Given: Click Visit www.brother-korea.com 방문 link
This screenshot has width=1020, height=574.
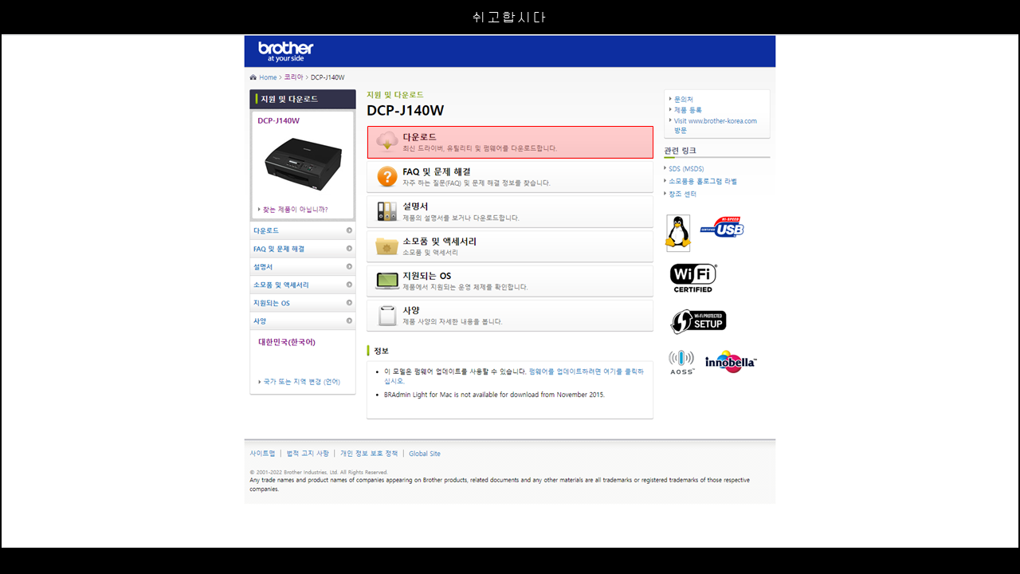Looking at the screenshot, I should tap(716, 125).
